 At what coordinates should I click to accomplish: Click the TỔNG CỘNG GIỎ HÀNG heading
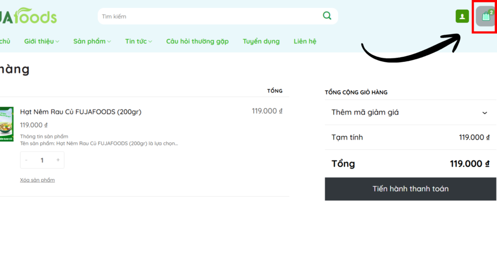coord(356,93)
